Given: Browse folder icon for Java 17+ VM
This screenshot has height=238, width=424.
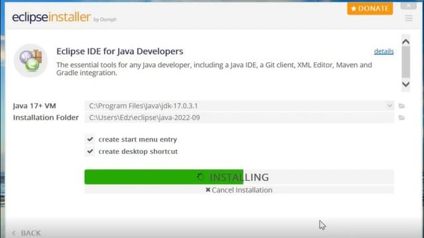Looking at the screenshot, I should point(402,106).
